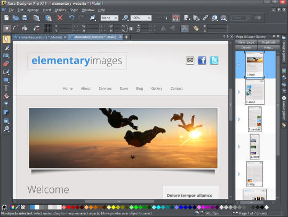Open the colour editor icon on colour line

click(x=12, y=207)
